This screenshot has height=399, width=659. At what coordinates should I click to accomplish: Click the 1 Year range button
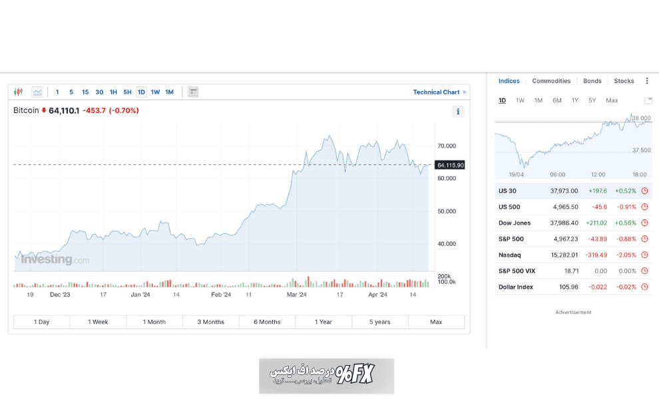(x=324, y=322)
